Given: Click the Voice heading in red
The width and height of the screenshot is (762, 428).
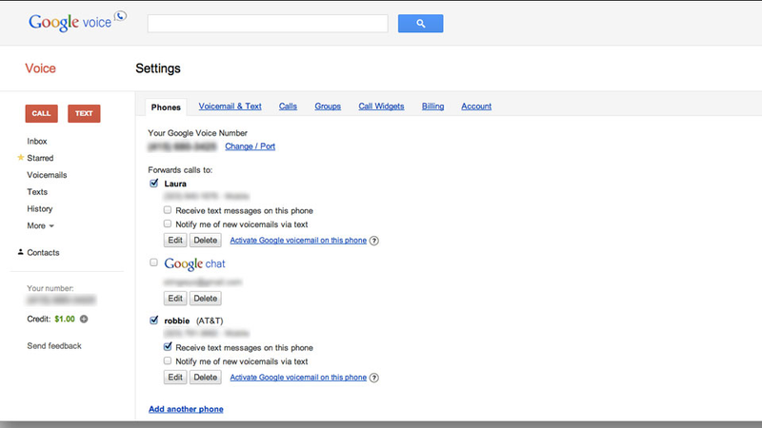Looking at the screenshot, I should (x=40, y=68).
